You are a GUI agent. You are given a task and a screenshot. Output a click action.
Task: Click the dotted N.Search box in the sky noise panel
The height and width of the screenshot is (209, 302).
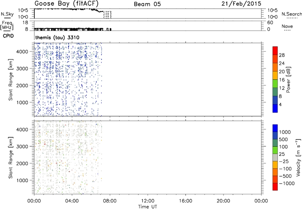pos(108,15)
